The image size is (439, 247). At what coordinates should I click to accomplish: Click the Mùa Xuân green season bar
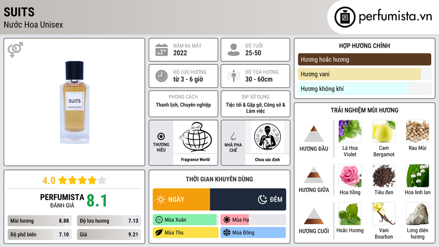click(185, 220)
